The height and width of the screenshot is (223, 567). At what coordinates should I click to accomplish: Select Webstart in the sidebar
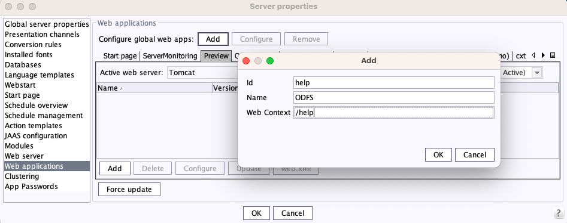pyautogui.click(x=47, y=85)
